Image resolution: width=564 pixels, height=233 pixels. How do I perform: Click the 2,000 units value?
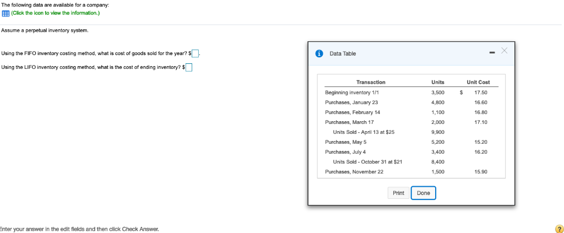438,122
